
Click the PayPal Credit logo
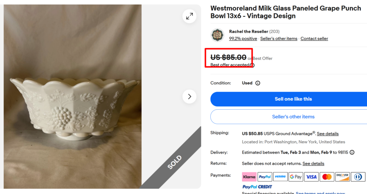click(x=257, y=187)
